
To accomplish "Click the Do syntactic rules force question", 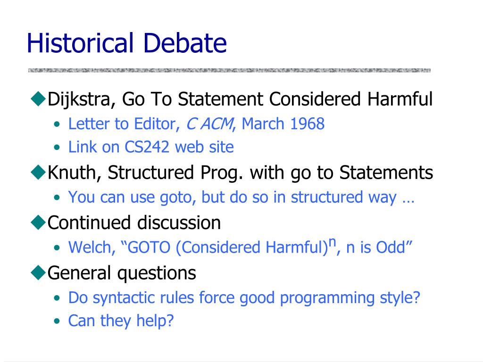I will [x=244, y=298].
